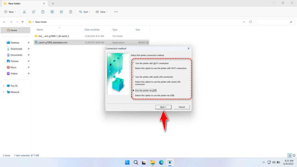The width and height of the screenshot is (297, 167).
Task: Open Home in the navigation pane
Action: [x=14, y=30]
